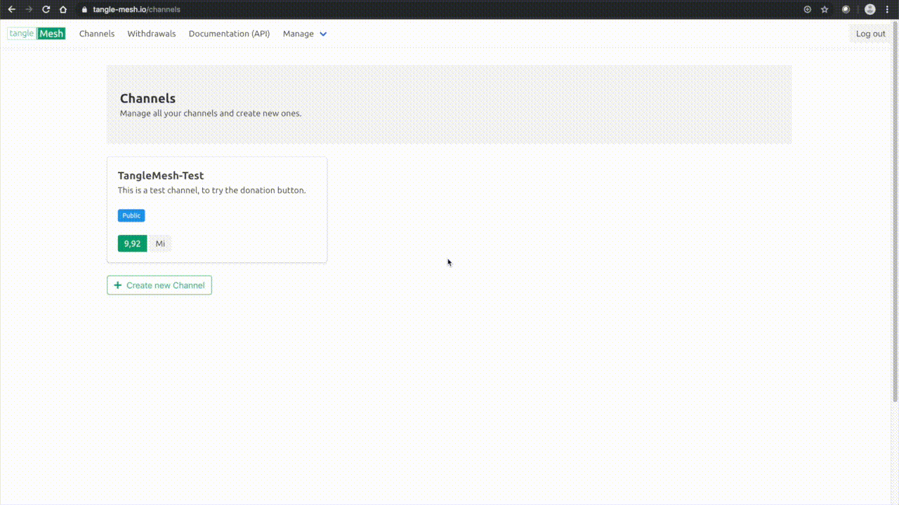Screen dimensions: 899x505
Task: Go back with browser back arrow
Action: 11,10
